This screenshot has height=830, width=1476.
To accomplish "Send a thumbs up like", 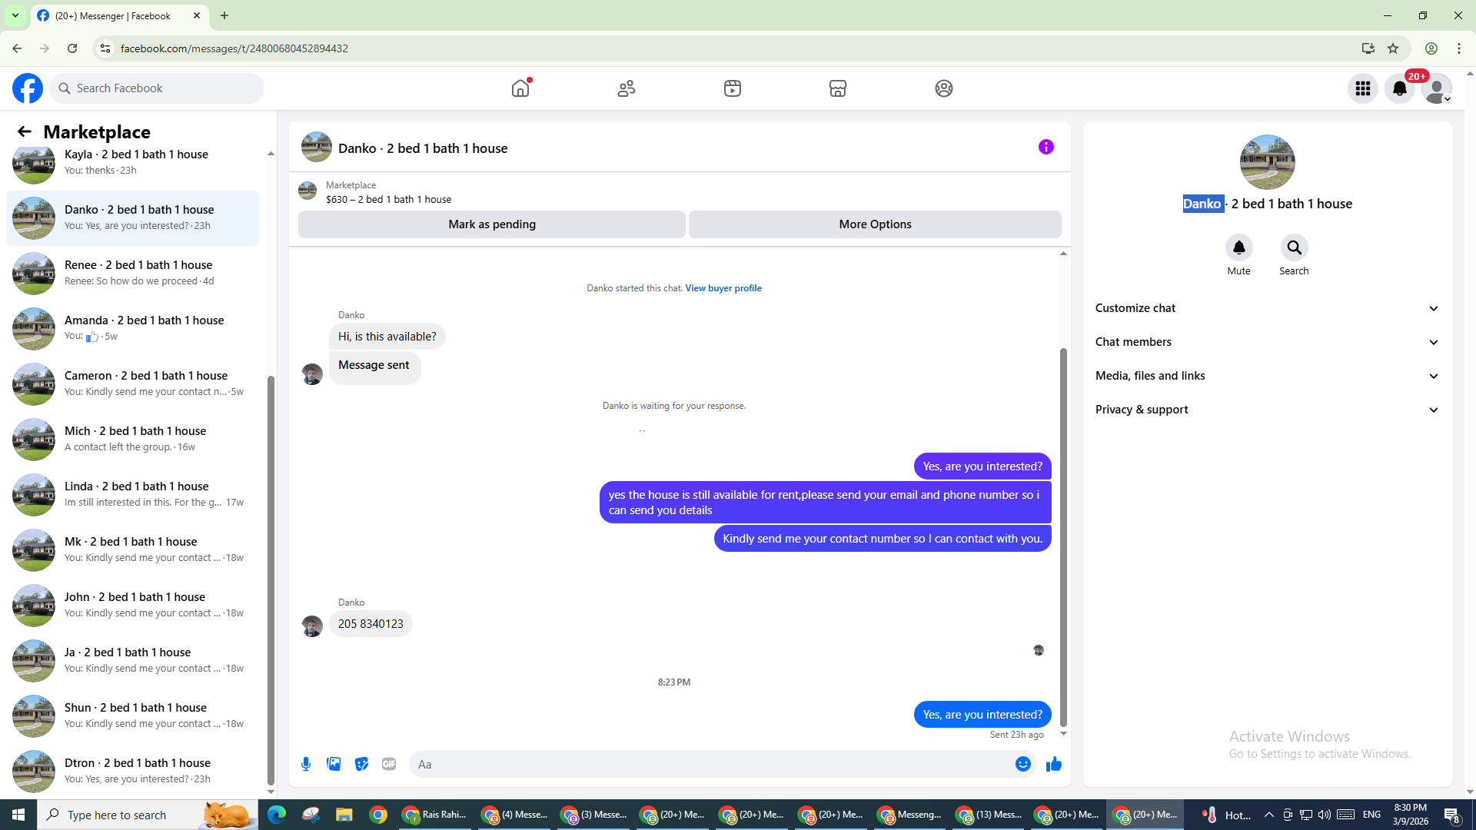I will pyautogui.click(x=1053, y=764).
